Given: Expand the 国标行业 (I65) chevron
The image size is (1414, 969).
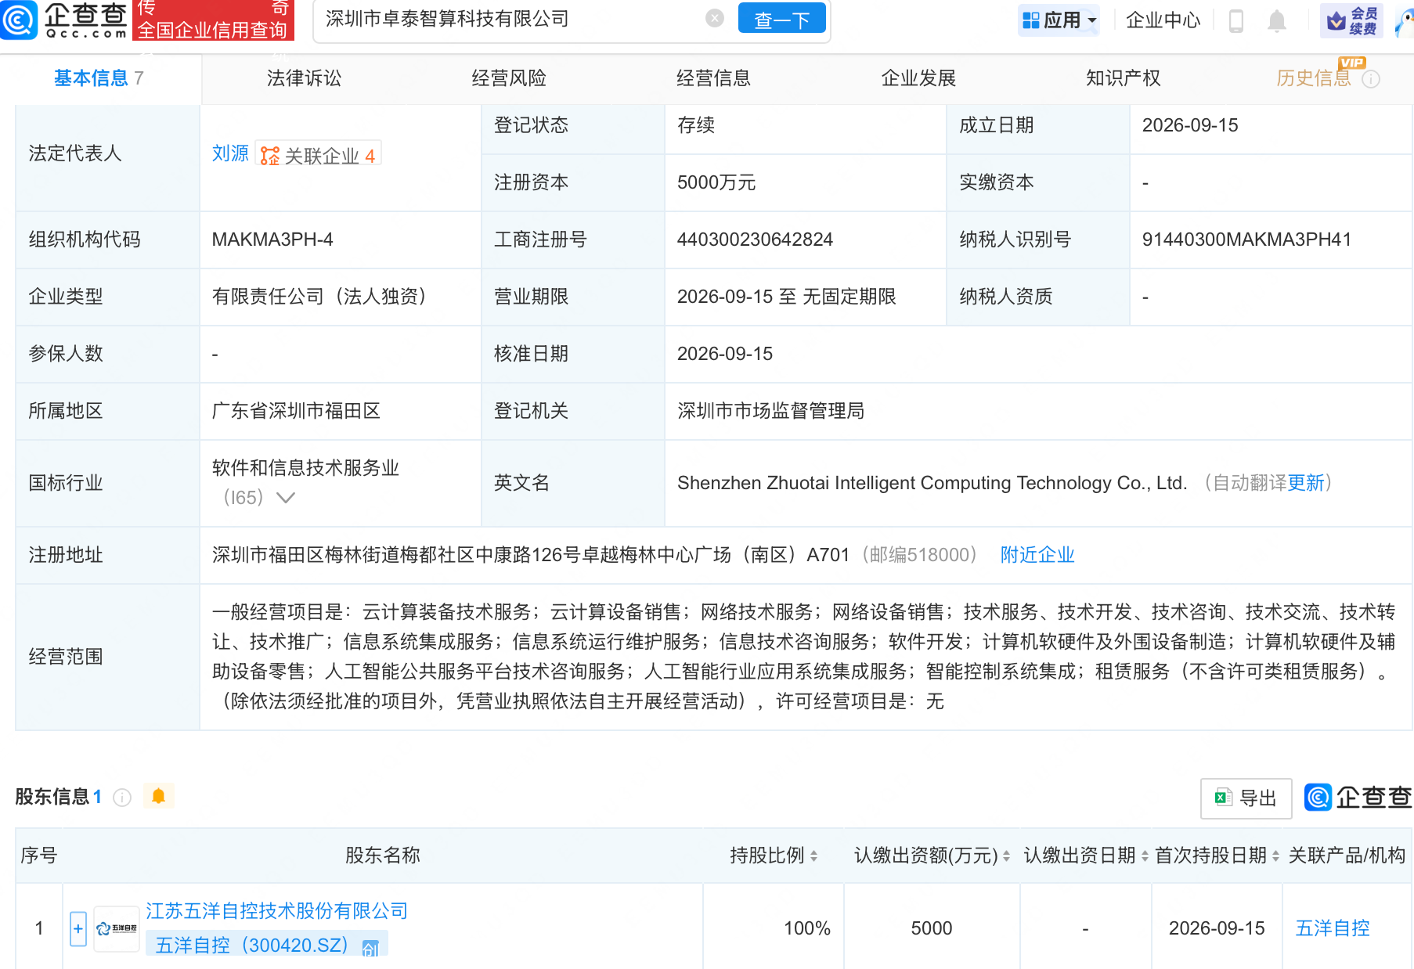Looking at the screenshot, I should (x=286, y=498).
